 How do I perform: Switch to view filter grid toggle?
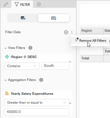tap(54, 18)
